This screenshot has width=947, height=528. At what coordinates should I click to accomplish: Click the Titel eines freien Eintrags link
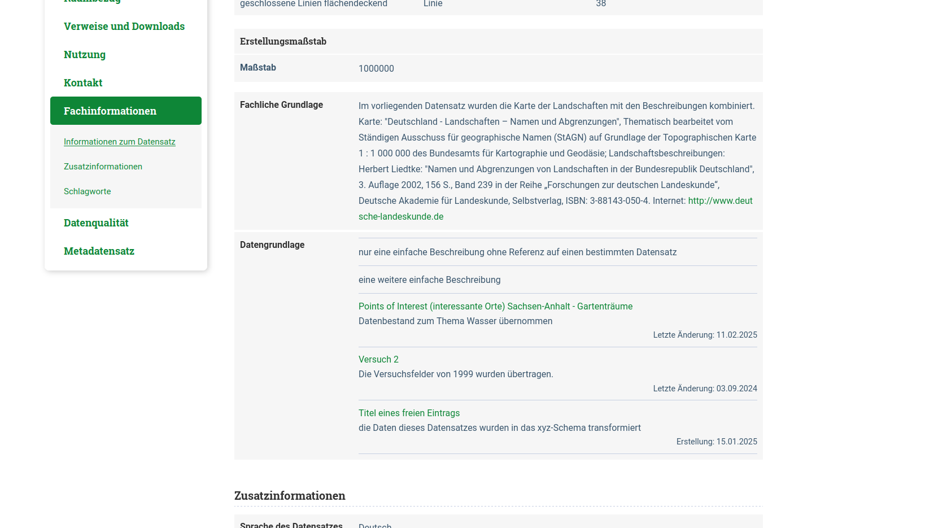click(409, 413)
